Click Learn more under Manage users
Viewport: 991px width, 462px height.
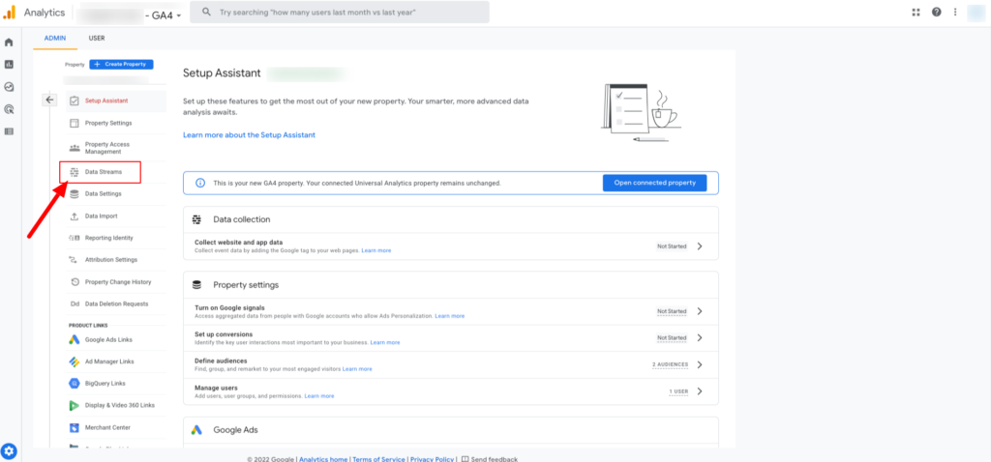coord(319,395)
